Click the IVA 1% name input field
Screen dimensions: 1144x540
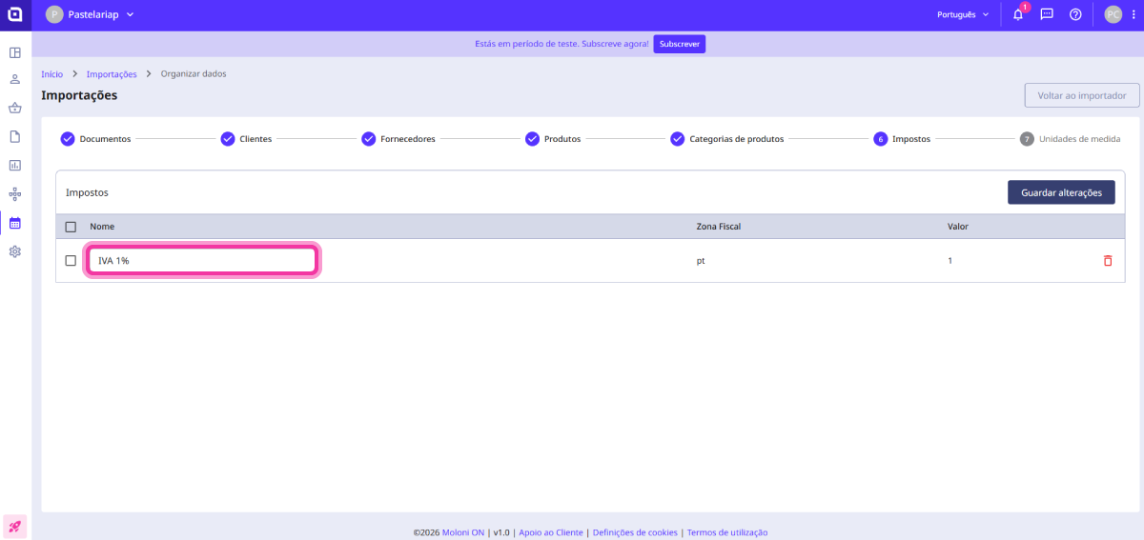coord(202,261)
